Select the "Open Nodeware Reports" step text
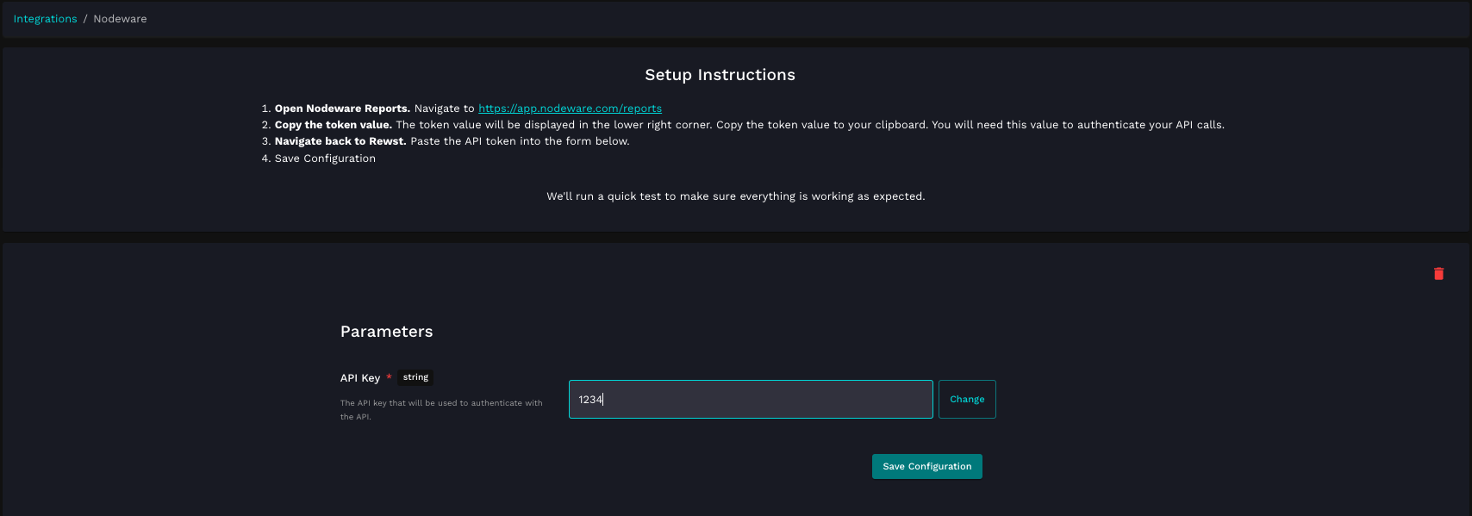 tap(342, 109)
